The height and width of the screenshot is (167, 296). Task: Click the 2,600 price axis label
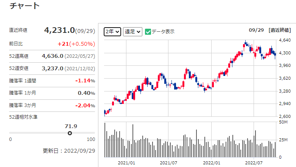285,116
